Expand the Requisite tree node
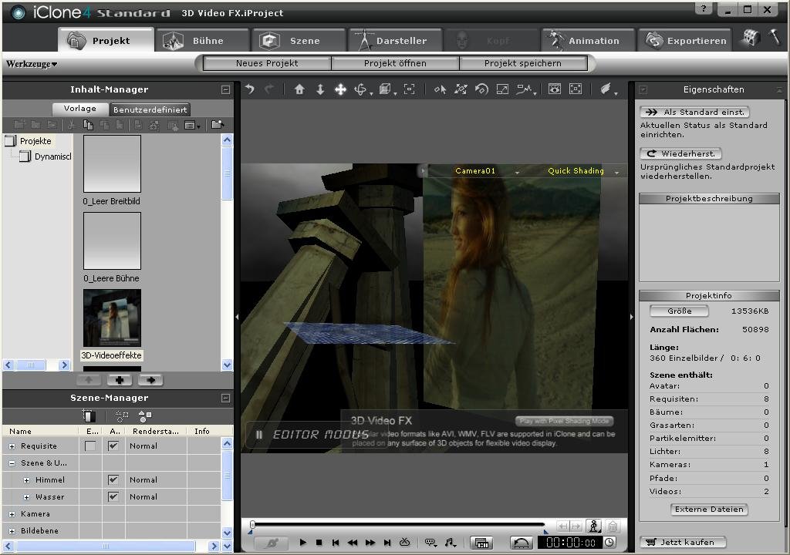 12,446
